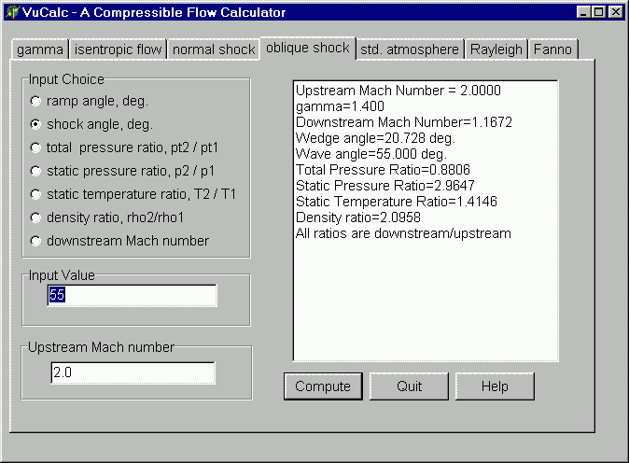Screen dimensions: 629x463
Task: Focus the Upstream Mach number field
Action: click(x=133, y=372)
